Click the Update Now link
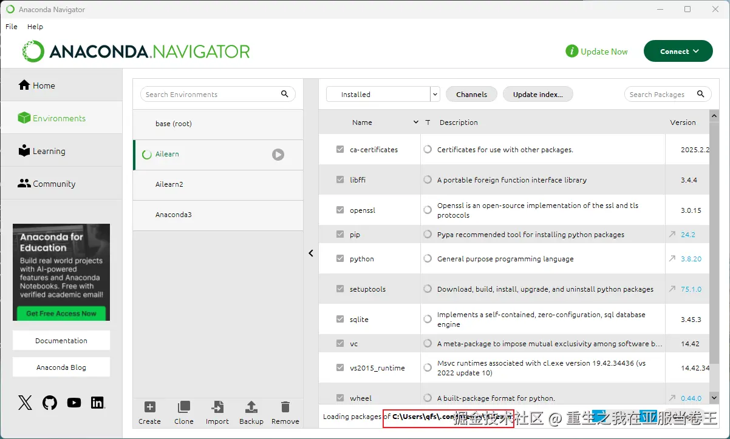This screenshot has height=439, width=730. [604, 52]
